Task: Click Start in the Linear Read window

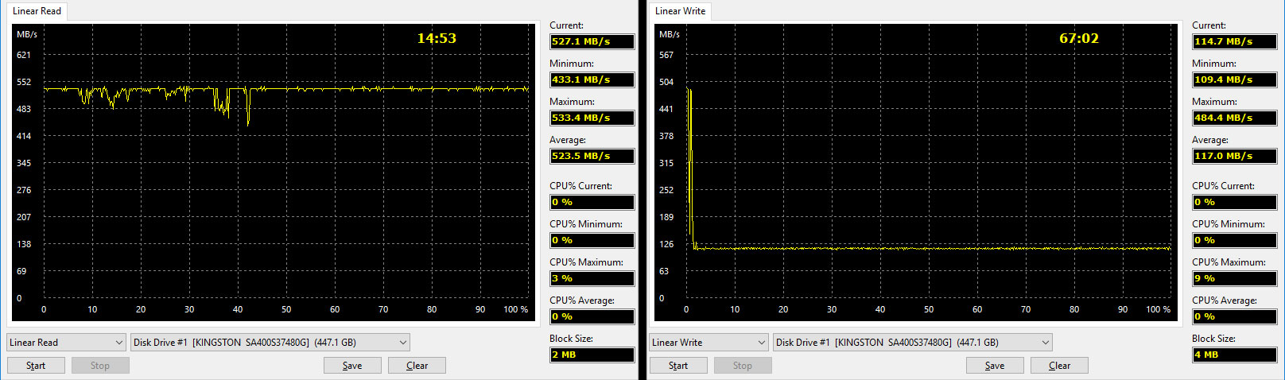Action: coord(36,366)
